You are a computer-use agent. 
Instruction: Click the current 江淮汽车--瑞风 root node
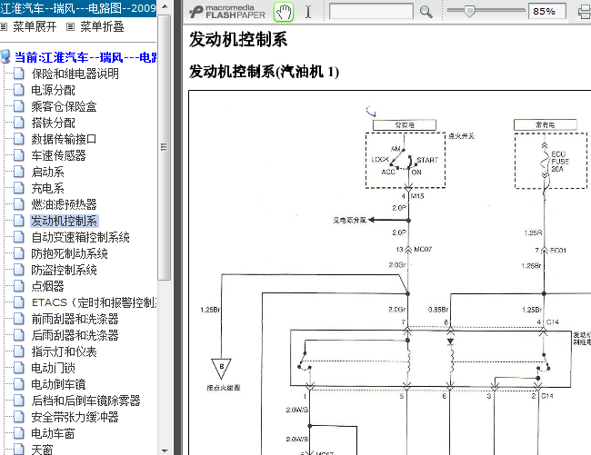(x=85, y=57)
